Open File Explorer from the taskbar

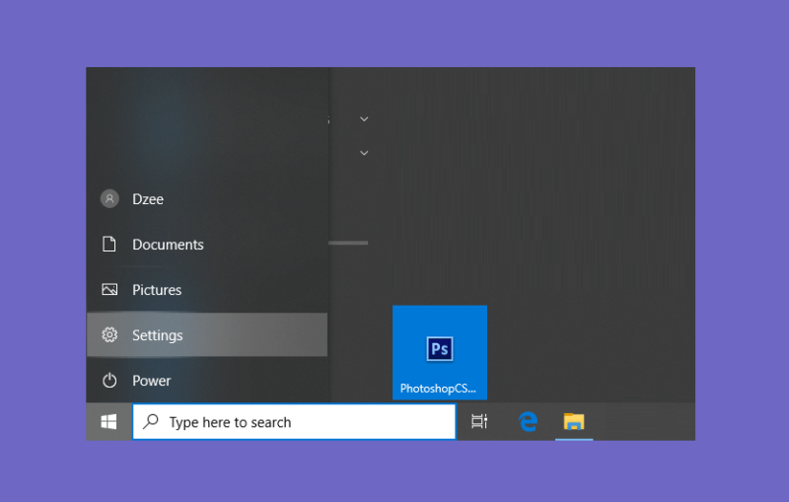point(574,421)
